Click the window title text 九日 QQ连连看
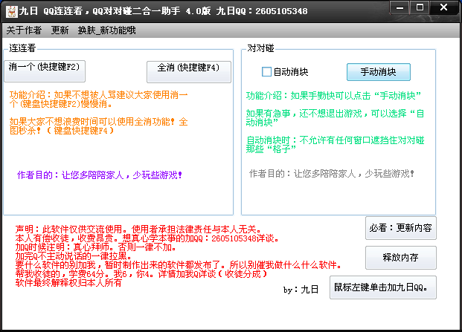The width and height of the screenshot is (462, 332). point(164,11)
